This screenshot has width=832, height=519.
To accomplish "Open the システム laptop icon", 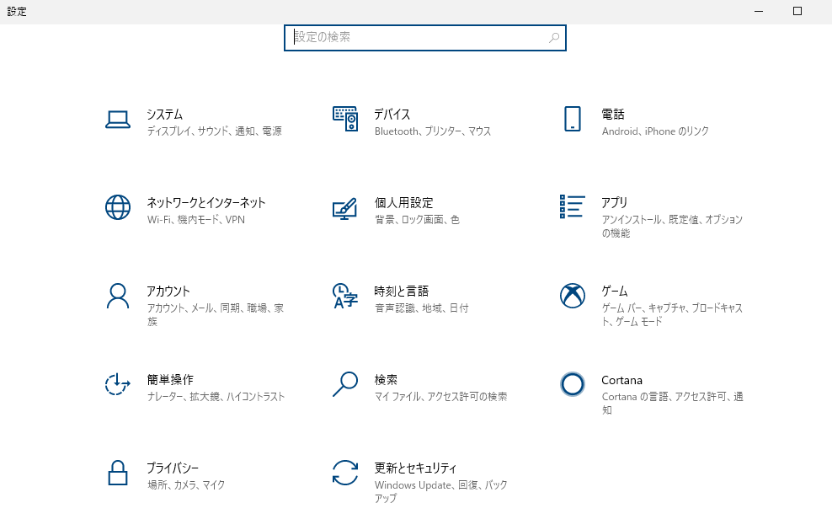I will pos(118,120).
